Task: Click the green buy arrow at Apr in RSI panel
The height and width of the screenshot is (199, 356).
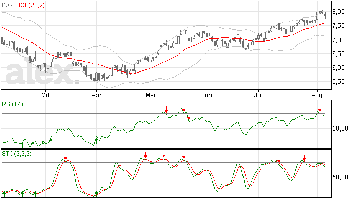Action: 96,140
